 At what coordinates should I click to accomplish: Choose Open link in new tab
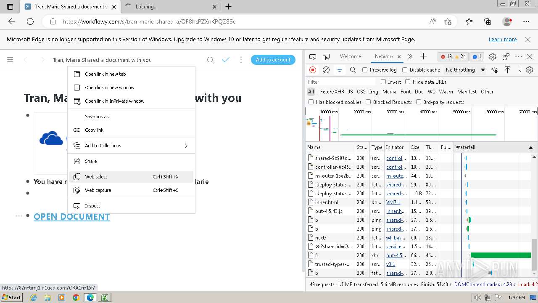(x=132, y=74)
